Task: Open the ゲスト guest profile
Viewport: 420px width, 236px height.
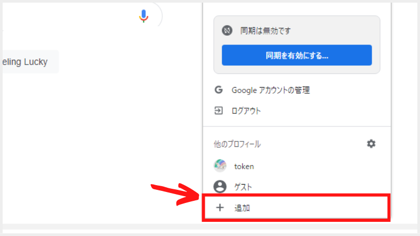Action: pyautogui.click(x=297, y=187)
